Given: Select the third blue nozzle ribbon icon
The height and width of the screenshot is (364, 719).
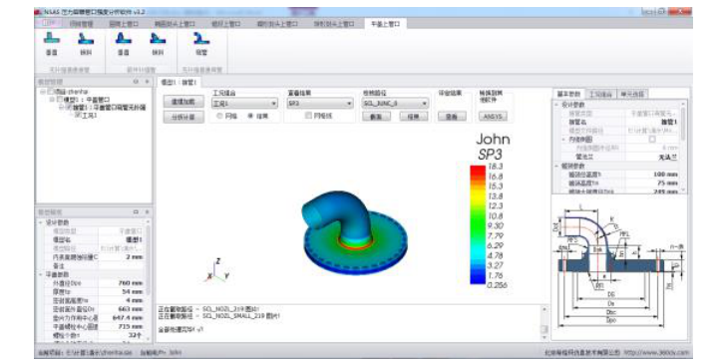Looking at the screenshot, I should coord(124,39).
